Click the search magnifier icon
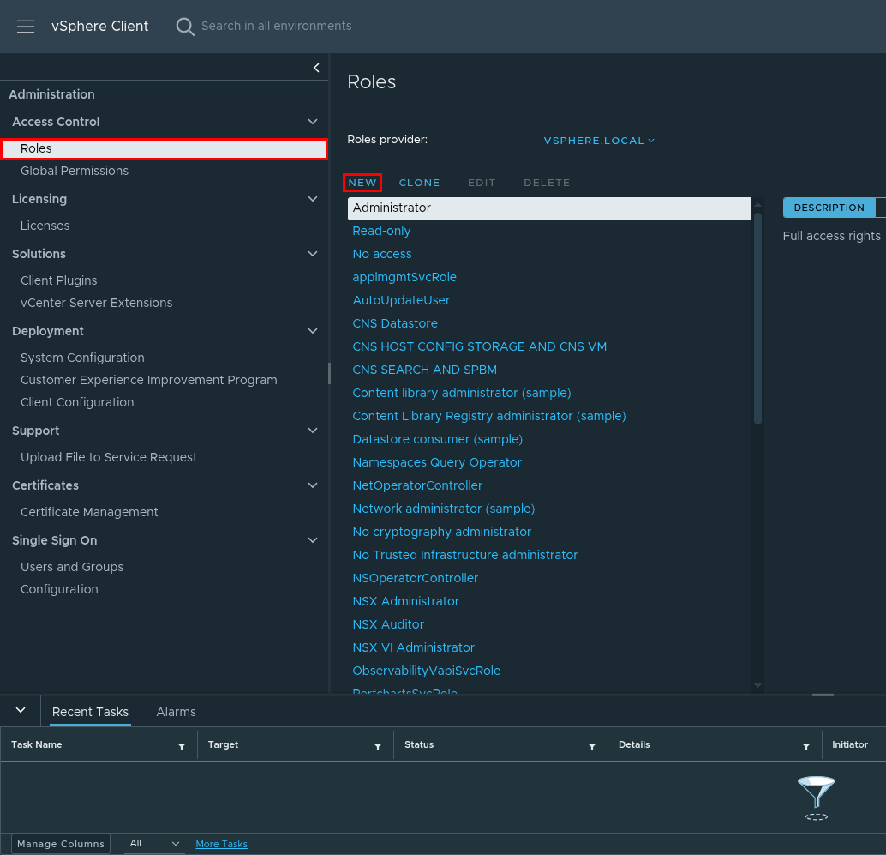The image size is (886, 855). [185, 27]
